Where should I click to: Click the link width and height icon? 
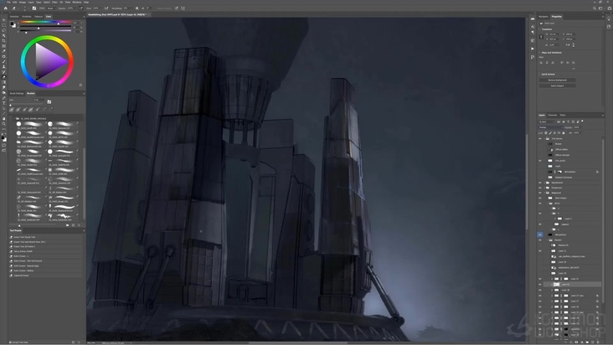click(x=541, y=37)
